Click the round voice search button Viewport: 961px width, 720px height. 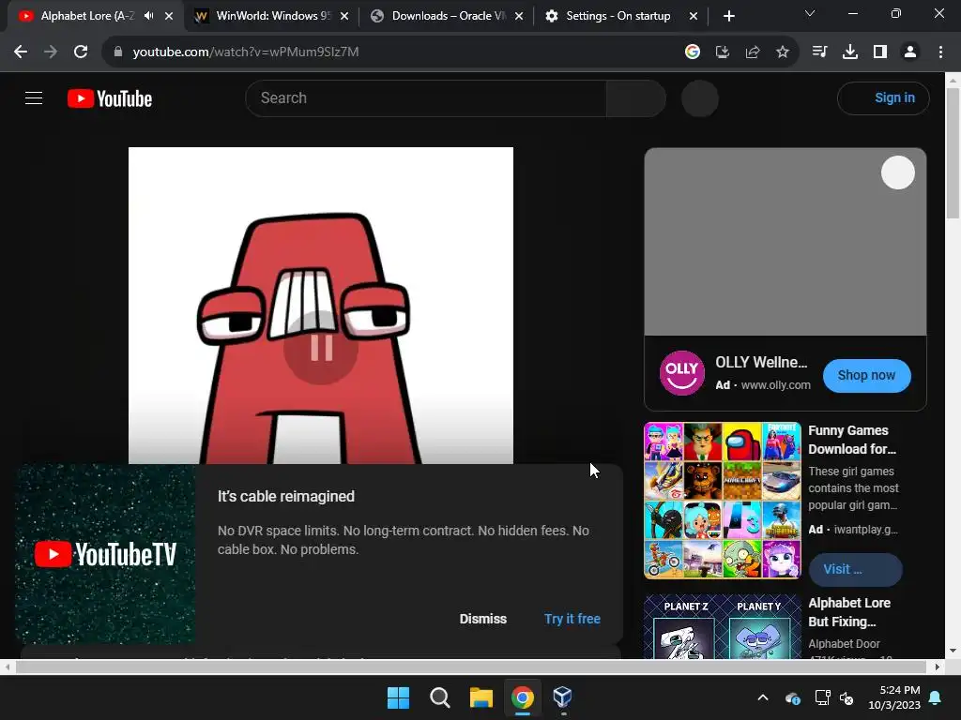point(700,97)
